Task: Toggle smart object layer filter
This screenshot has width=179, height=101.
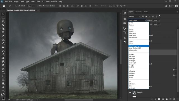Action: (x=156, y=17)
